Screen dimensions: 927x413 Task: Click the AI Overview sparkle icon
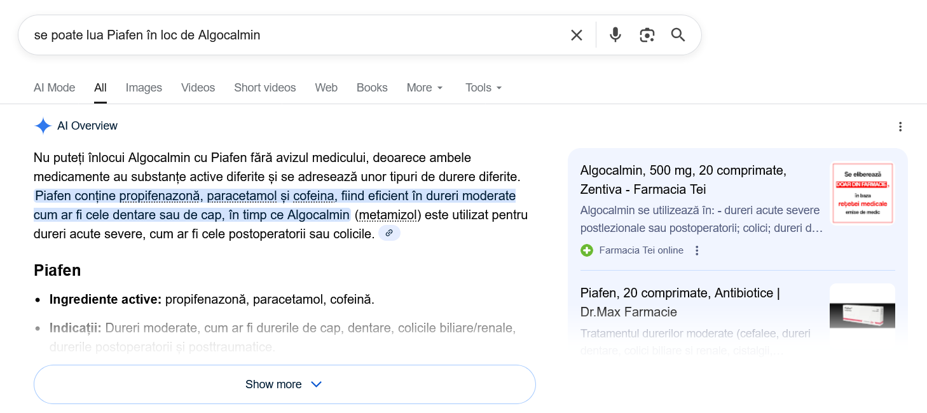(x=43, y=126)
